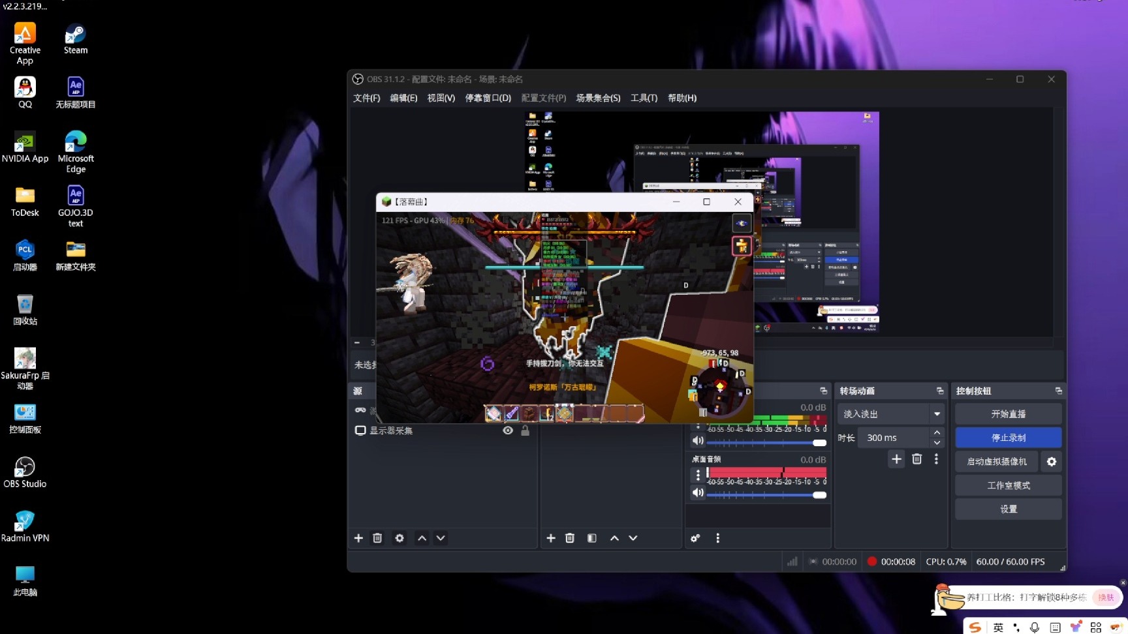Open the 文件(F) menu
The image size is (1128, 634).
[x=366, y=98]
